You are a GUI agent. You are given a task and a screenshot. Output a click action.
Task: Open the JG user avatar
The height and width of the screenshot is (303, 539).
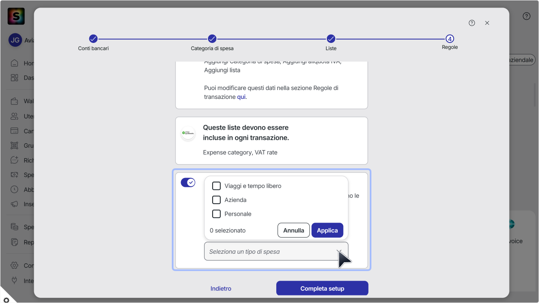click(x=15, y=40)
